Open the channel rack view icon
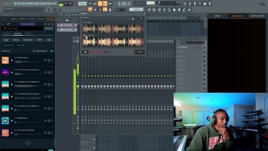 [x=159, y=10]
